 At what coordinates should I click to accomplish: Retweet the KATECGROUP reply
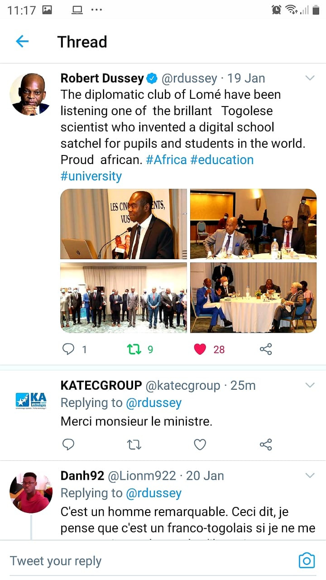(134, 445)
